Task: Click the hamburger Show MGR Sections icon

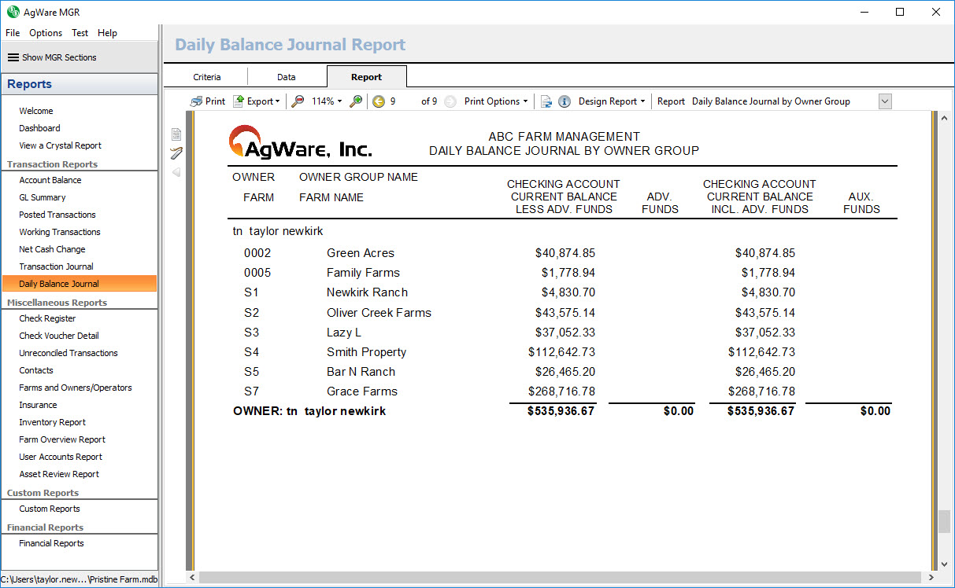Action: tap(13, 57)
